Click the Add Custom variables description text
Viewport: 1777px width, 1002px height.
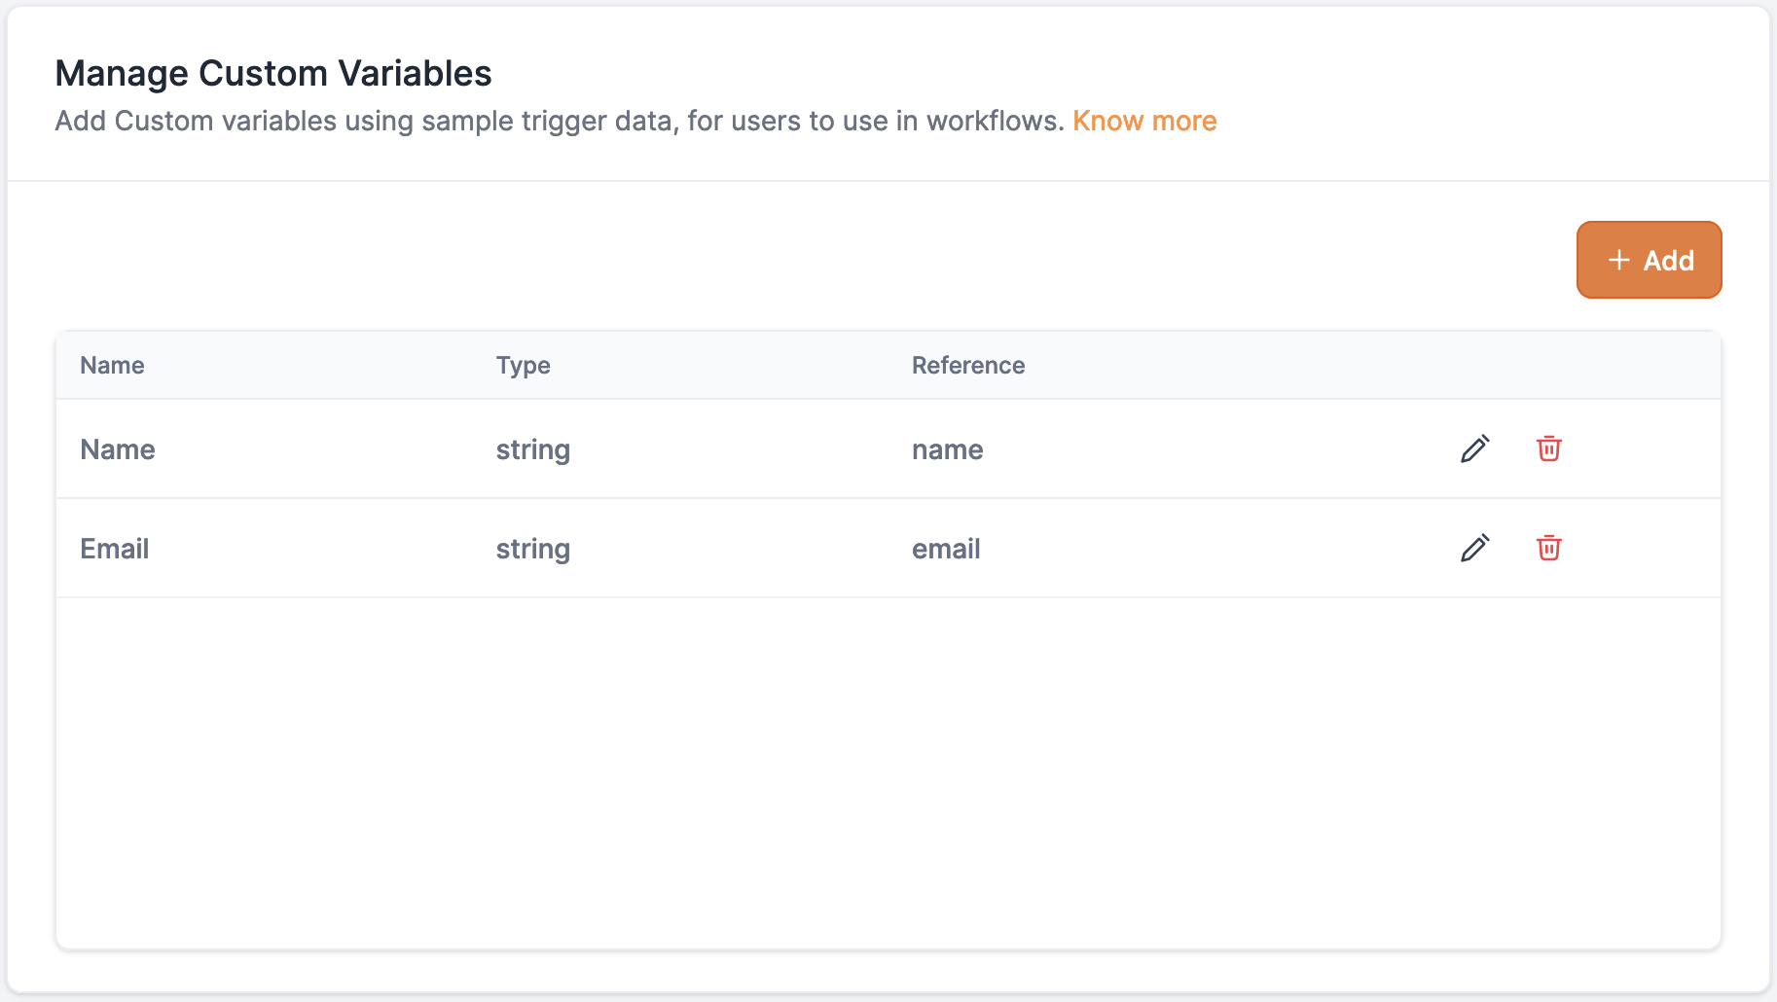point(560,121)
